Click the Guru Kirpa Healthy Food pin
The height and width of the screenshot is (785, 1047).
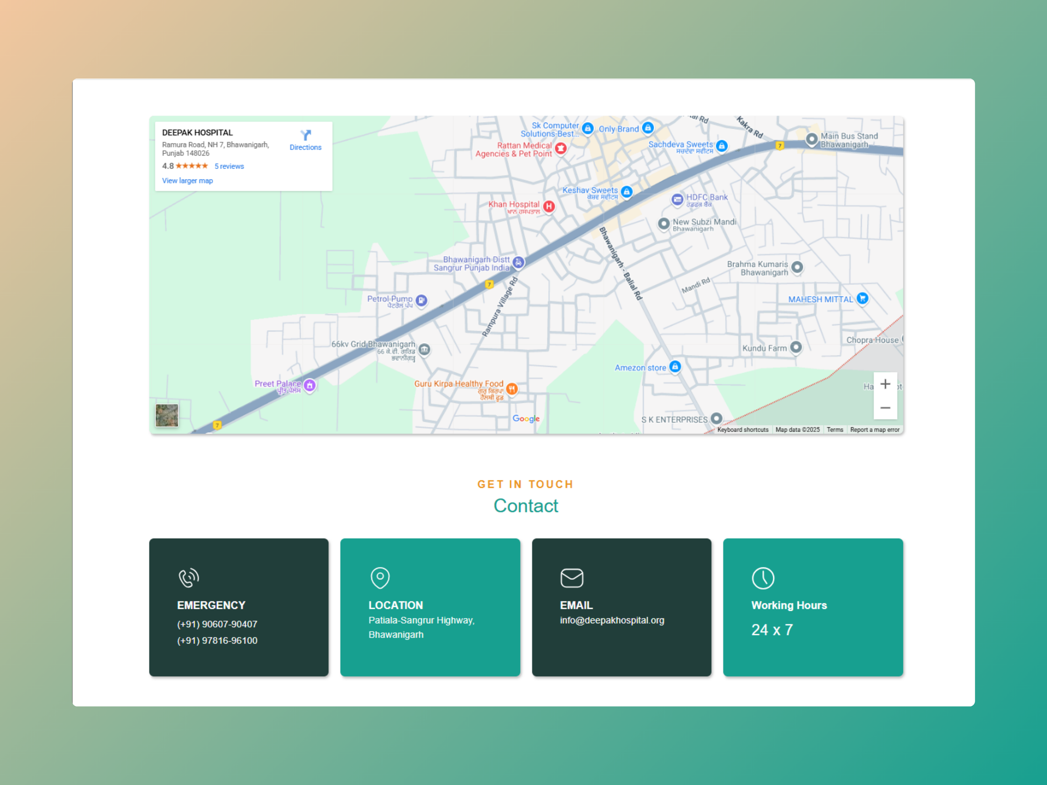pyautogui.click(x=512, y=388)
